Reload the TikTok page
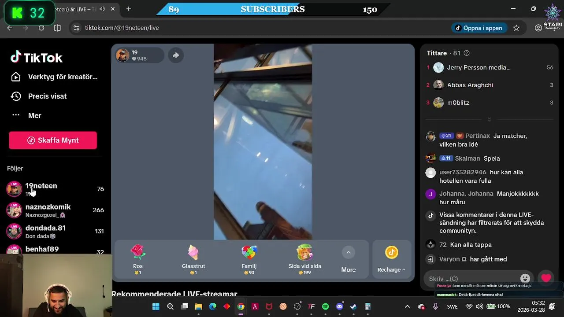 pyautogui.click(x=41, y=28)
